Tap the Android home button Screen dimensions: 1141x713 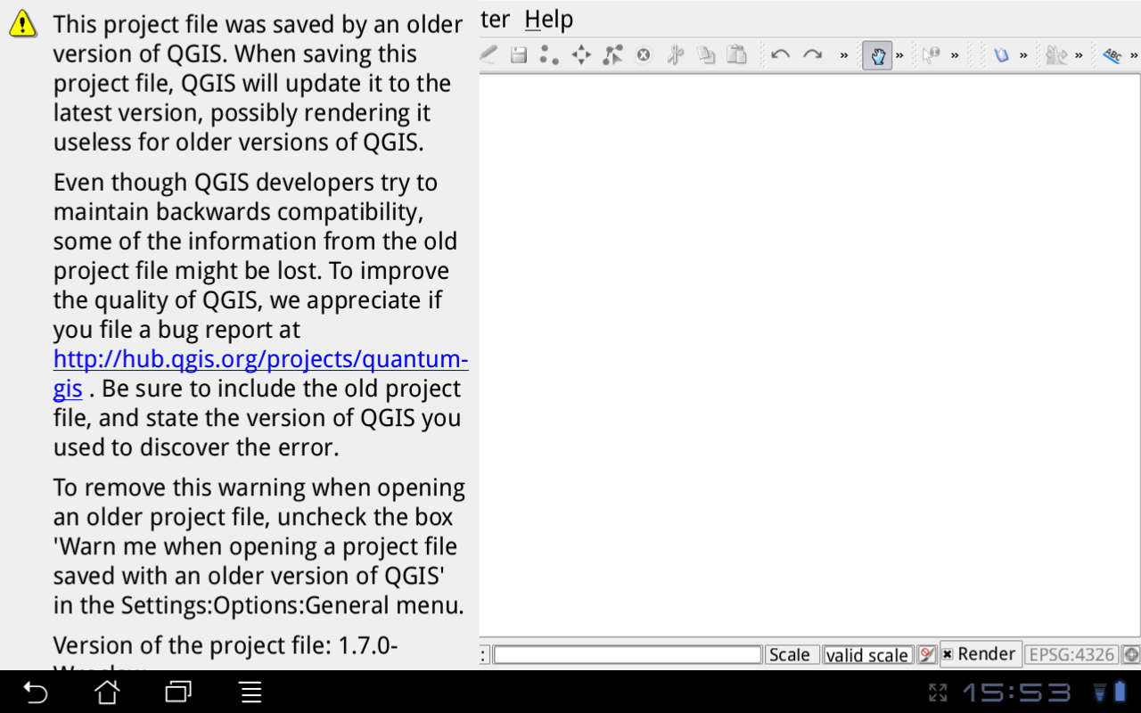(x=107, y=692)
